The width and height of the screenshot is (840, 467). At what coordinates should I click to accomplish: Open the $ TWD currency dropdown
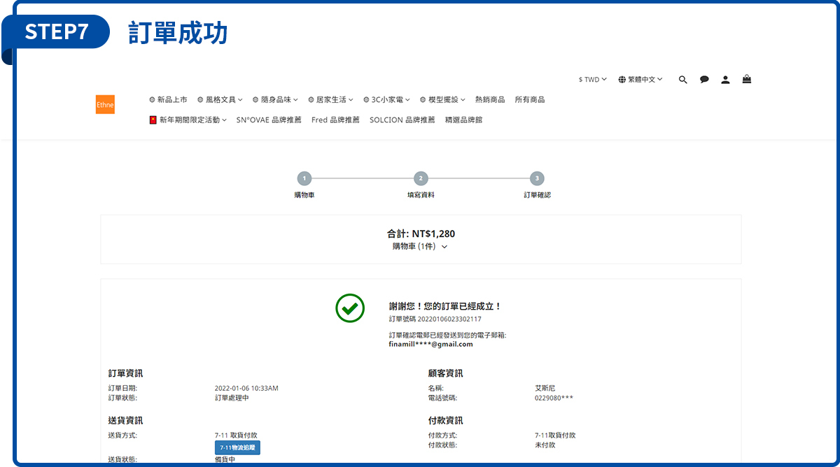click(592, 80)
